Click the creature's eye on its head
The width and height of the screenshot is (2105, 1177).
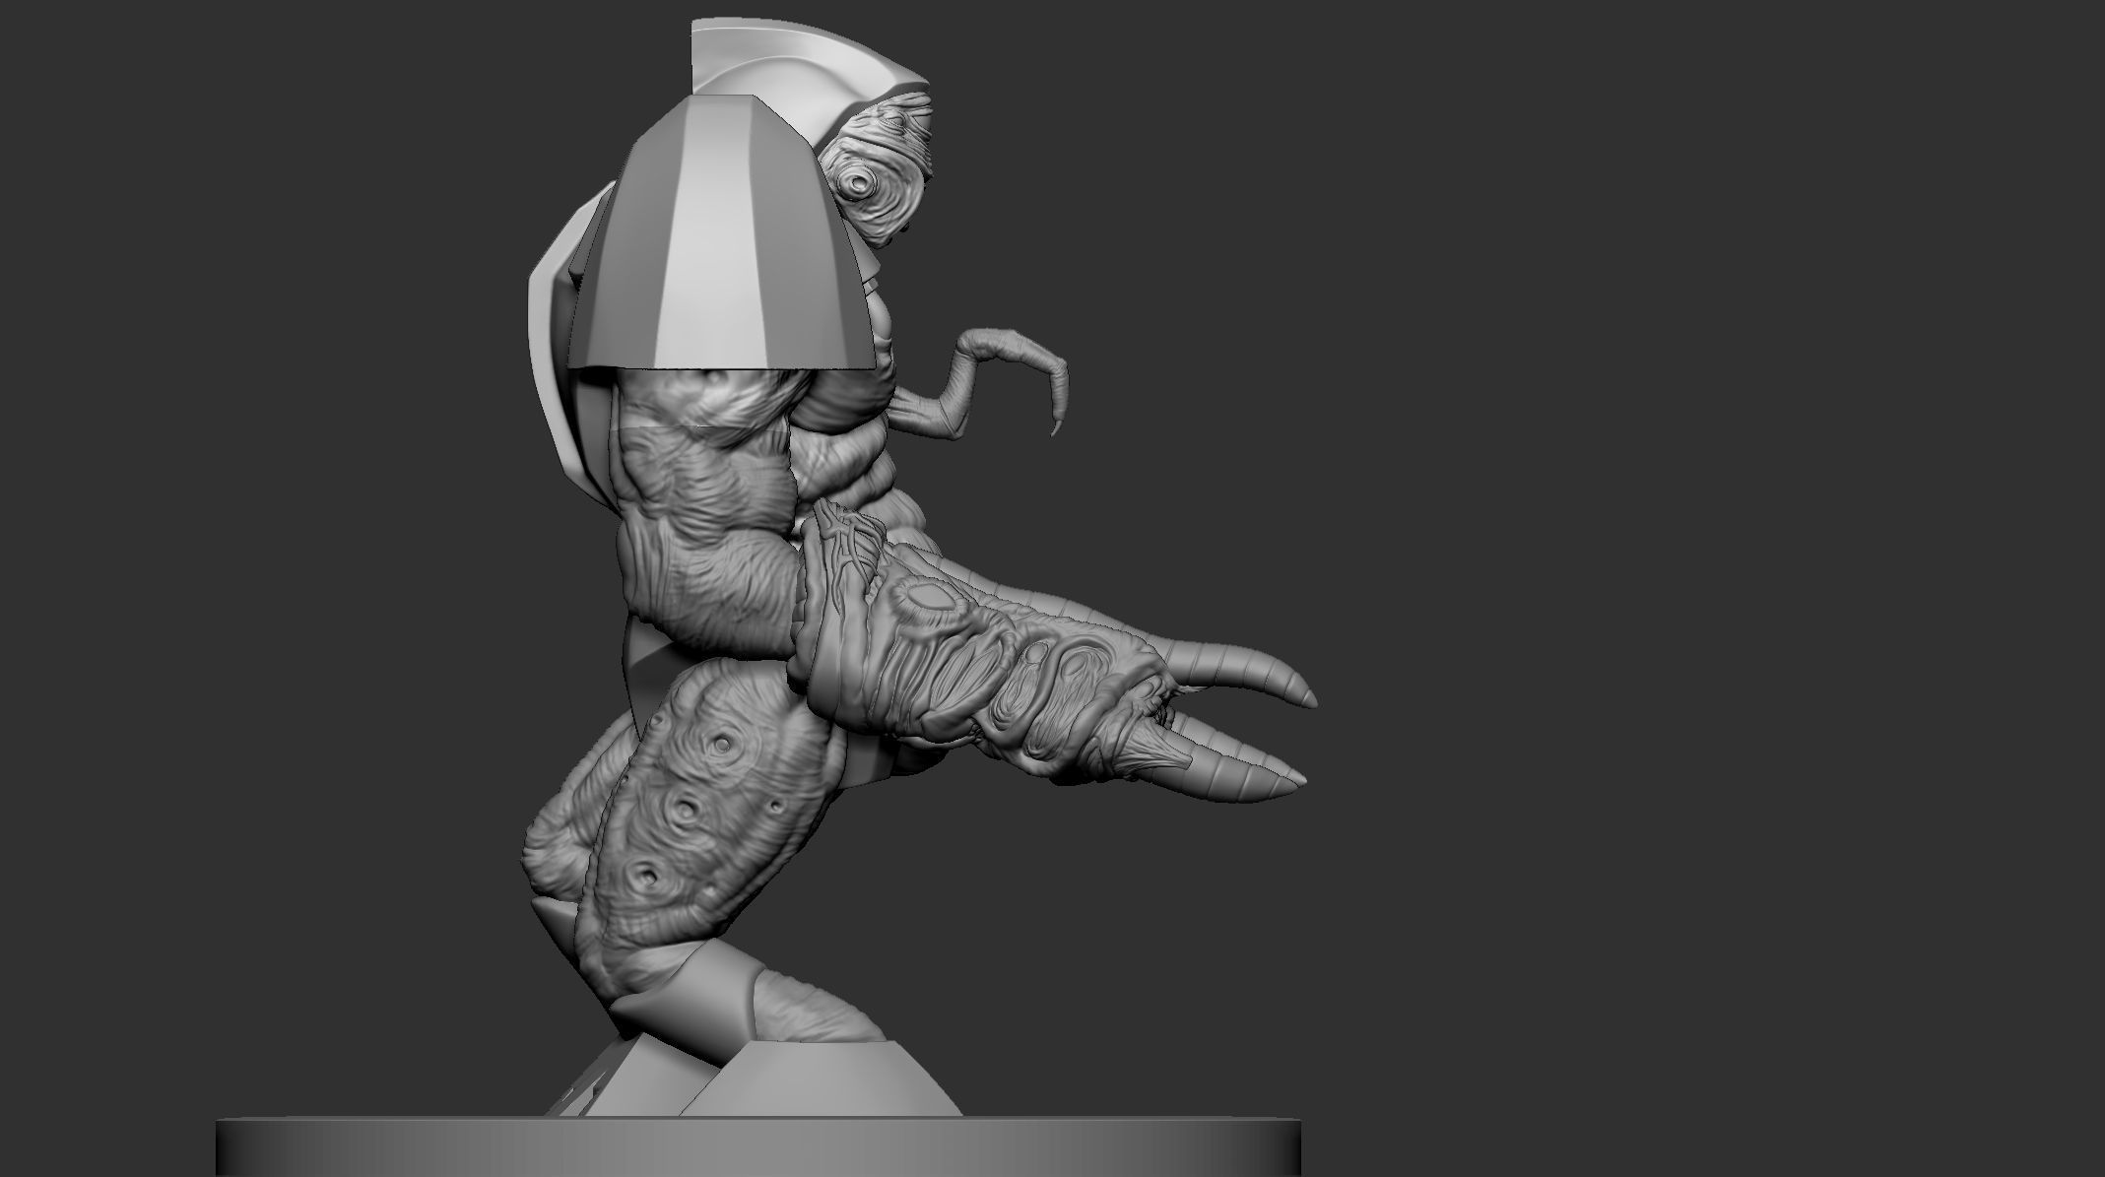click(860, 182)
